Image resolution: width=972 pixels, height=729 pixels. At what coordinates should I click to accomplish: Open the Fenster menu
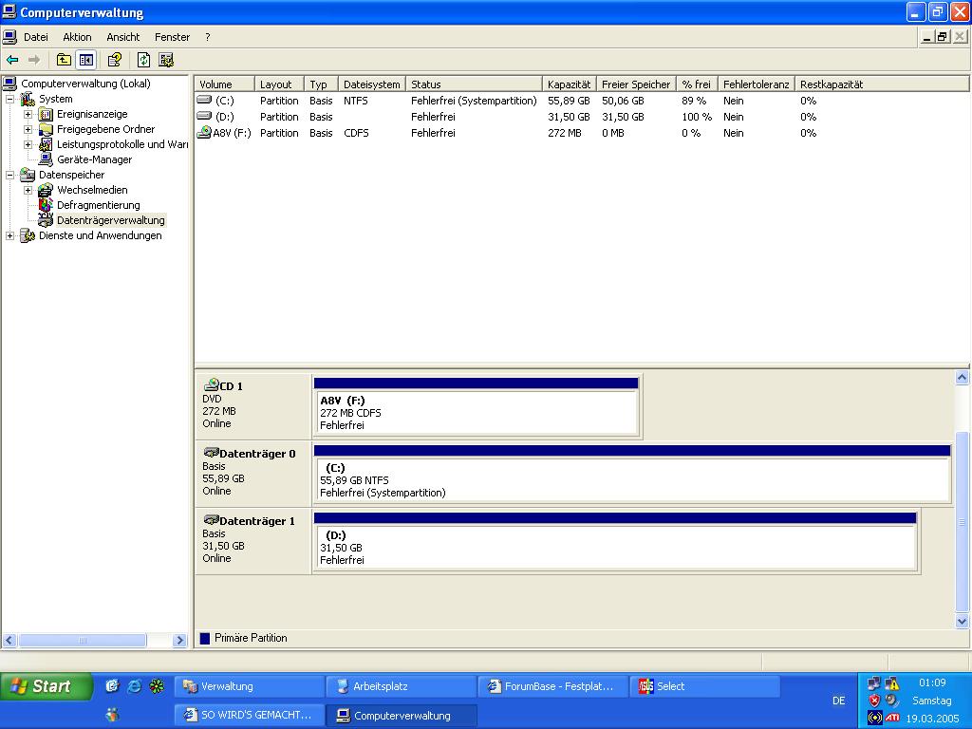click(x=173, y=37)
